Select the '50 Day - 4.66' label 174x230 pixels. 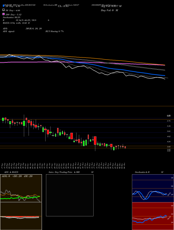pyautogui.click(x=13, y=10)
